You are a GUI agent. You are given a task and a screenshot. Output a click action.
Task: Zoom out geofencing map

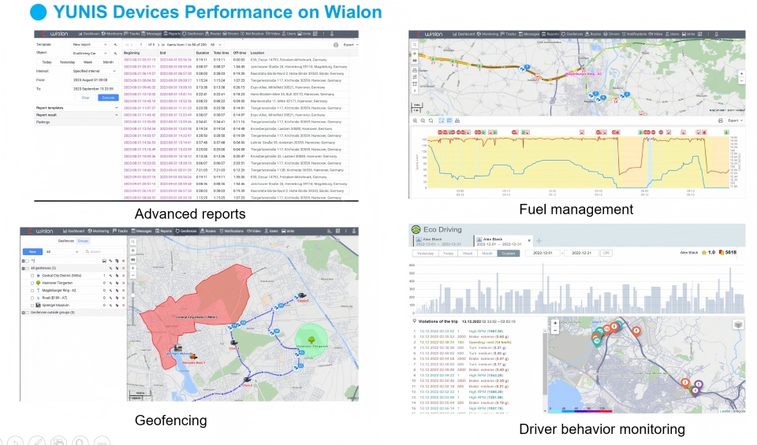tap(132, 276)
